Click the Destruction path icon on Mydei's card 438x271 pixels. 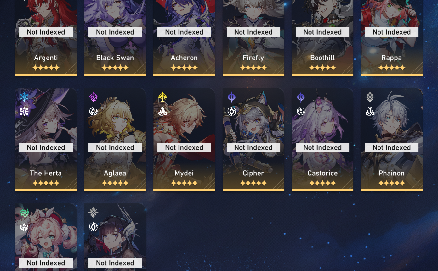coord(162,111)
